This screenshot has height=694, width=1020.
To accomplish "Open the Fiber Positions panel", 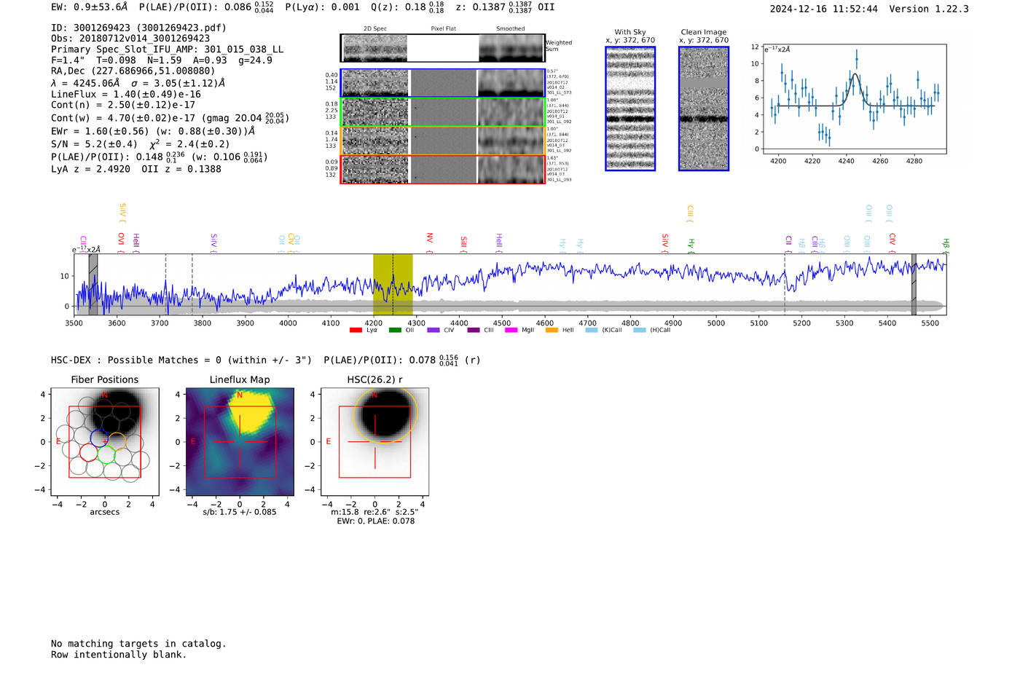I will point(105,442).
